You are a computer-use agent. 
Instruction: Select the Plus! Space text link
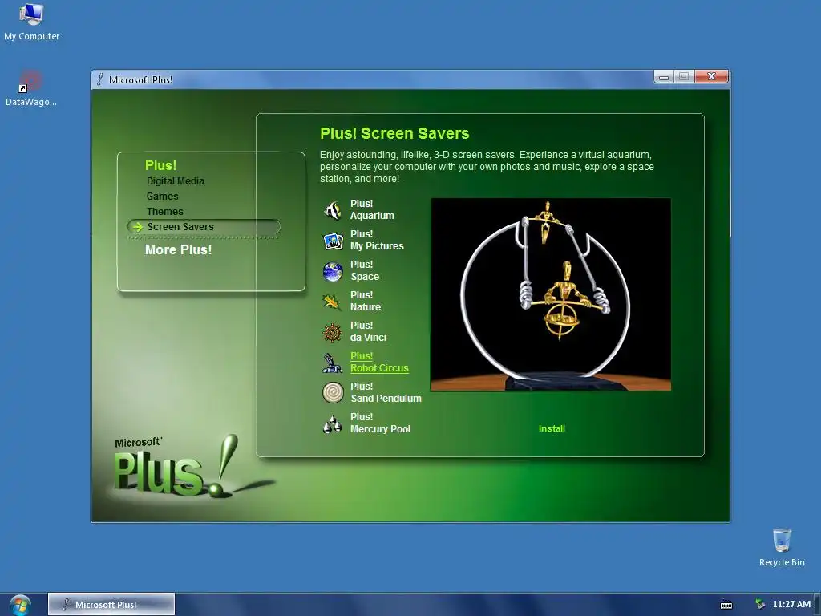[x=365, y=270]
